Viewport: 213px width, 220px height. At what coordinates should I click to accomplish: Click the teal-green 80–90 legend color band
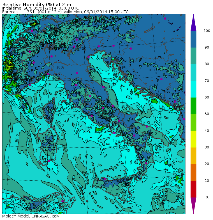[193, 56]
